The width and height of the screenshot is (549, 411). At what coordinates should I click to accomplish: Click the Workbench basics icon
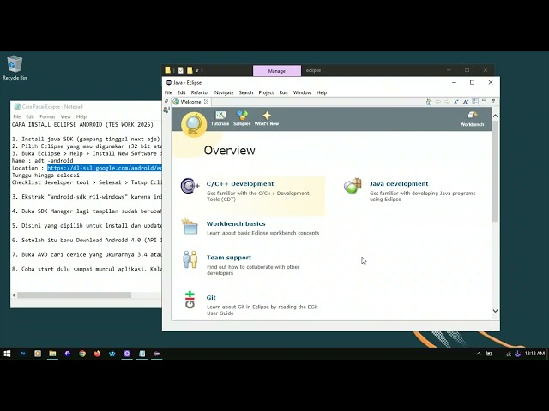(190, 226)
